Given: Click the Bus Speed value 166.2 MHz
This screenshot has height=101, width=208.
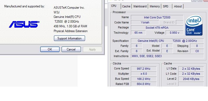Looking at the screenshot, I should tap(143, 79).
